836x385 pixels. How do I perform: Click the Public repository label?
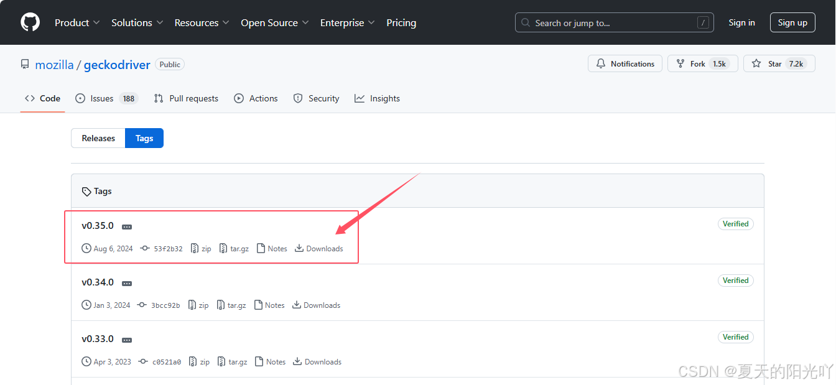[x=170, y=65]
